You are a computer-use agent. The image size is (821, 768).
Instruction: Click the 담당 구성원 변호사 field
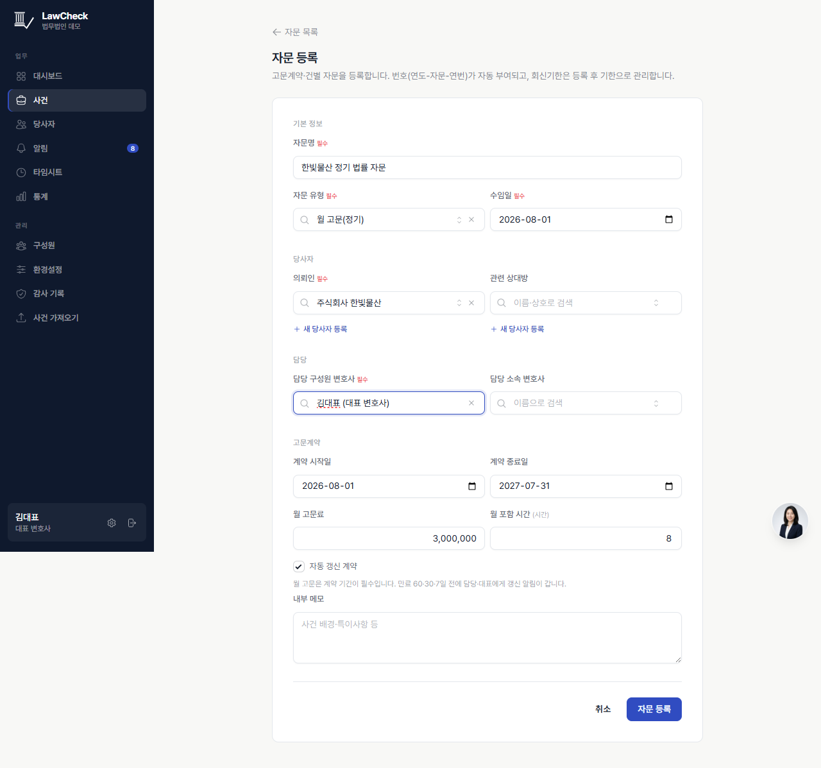coord(389,403)
